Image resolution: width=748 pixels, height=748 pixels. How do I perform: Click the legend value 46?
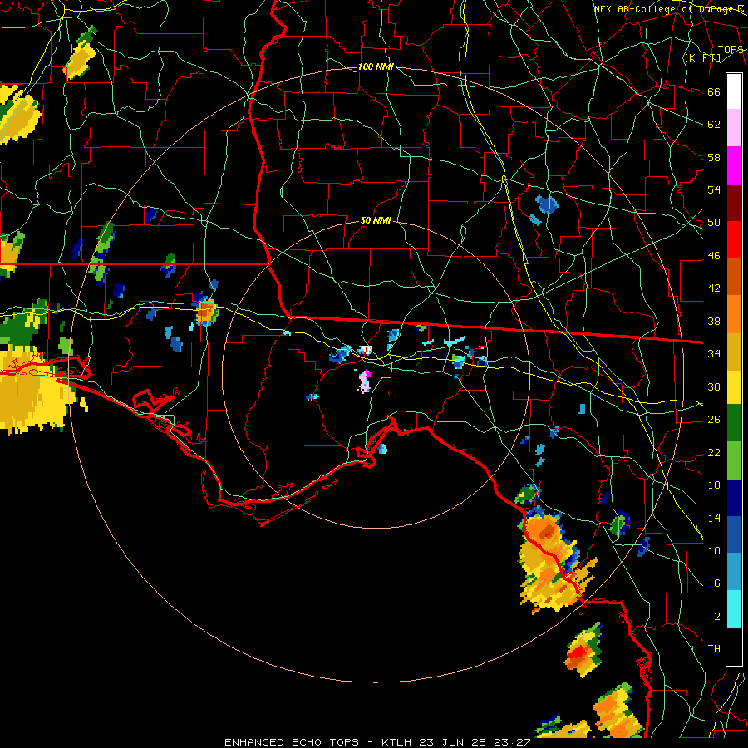714,256
